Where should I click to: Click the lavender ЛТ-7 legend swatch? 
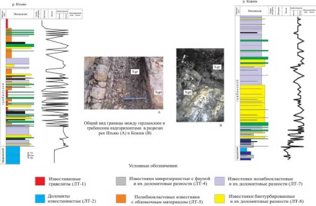click(219, 181)
